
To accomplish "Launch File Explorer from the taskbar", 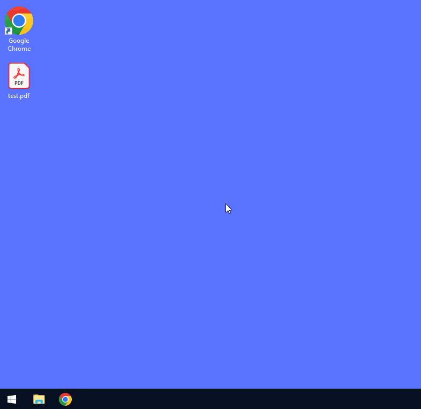I will click(39, 399).
